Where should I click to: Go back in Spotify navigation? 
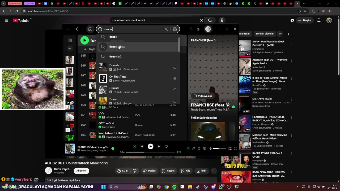tap(77, 29)
